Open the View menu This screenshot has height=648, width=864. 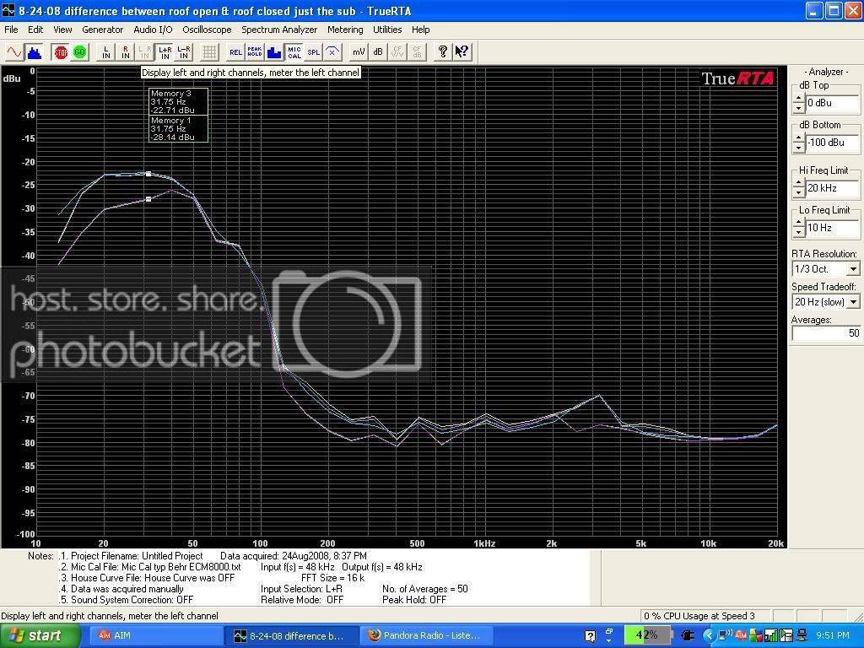coord(62,30)
